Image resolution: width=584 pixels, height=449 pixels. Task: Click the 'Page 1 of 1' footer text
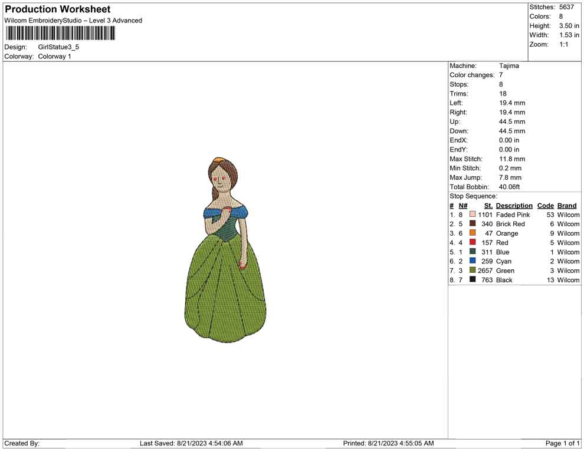(x=562, y=443)
